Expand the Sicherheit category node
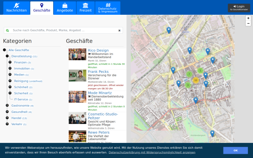253x158 pixels. pos(10,93)
